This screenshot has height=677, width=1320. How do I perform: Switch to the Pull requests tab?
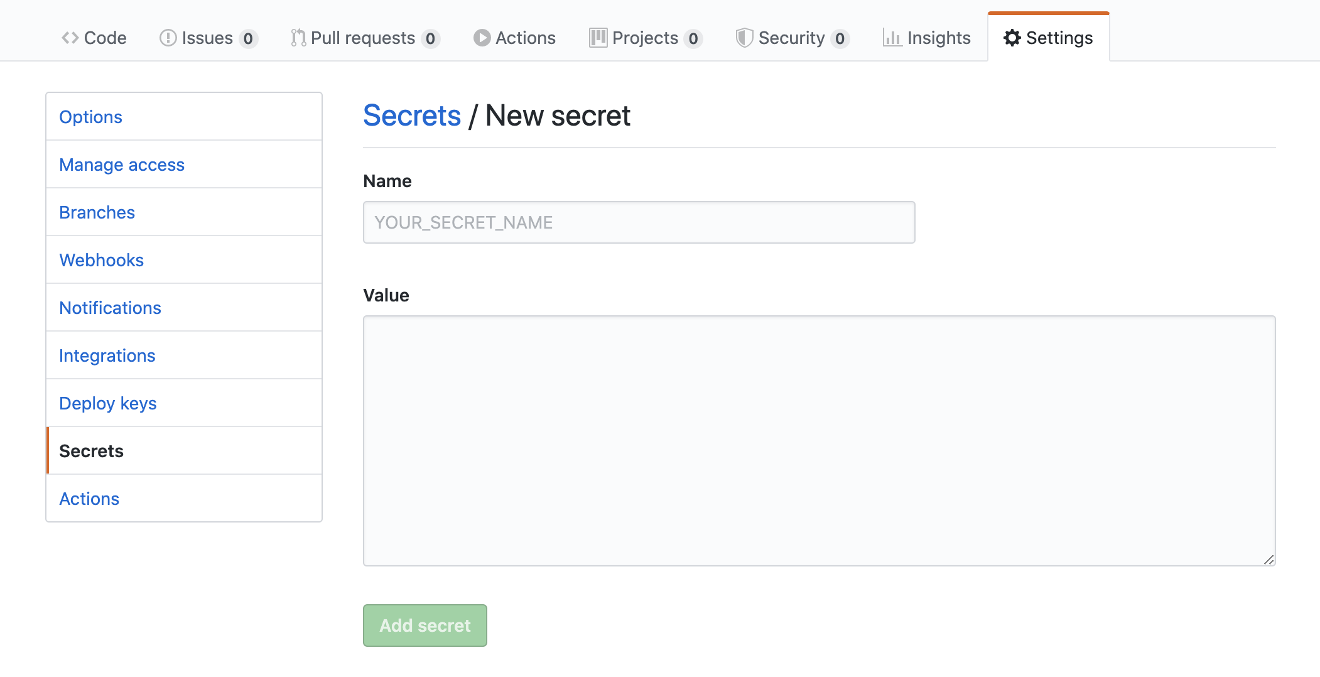tap(362, 38)
